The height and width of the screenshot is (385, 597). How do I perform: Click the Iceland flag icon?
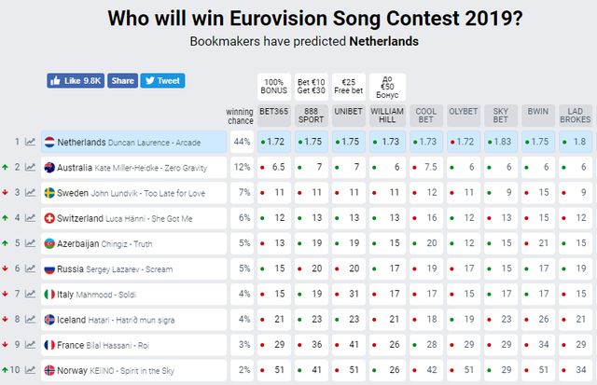tap(49, 319)
